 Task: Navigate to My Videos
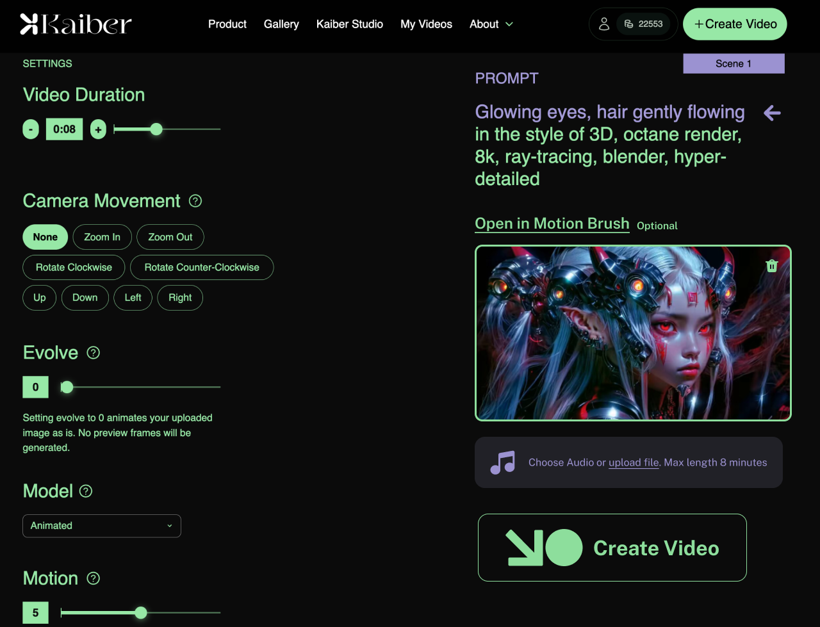click(x=427, y=24)
